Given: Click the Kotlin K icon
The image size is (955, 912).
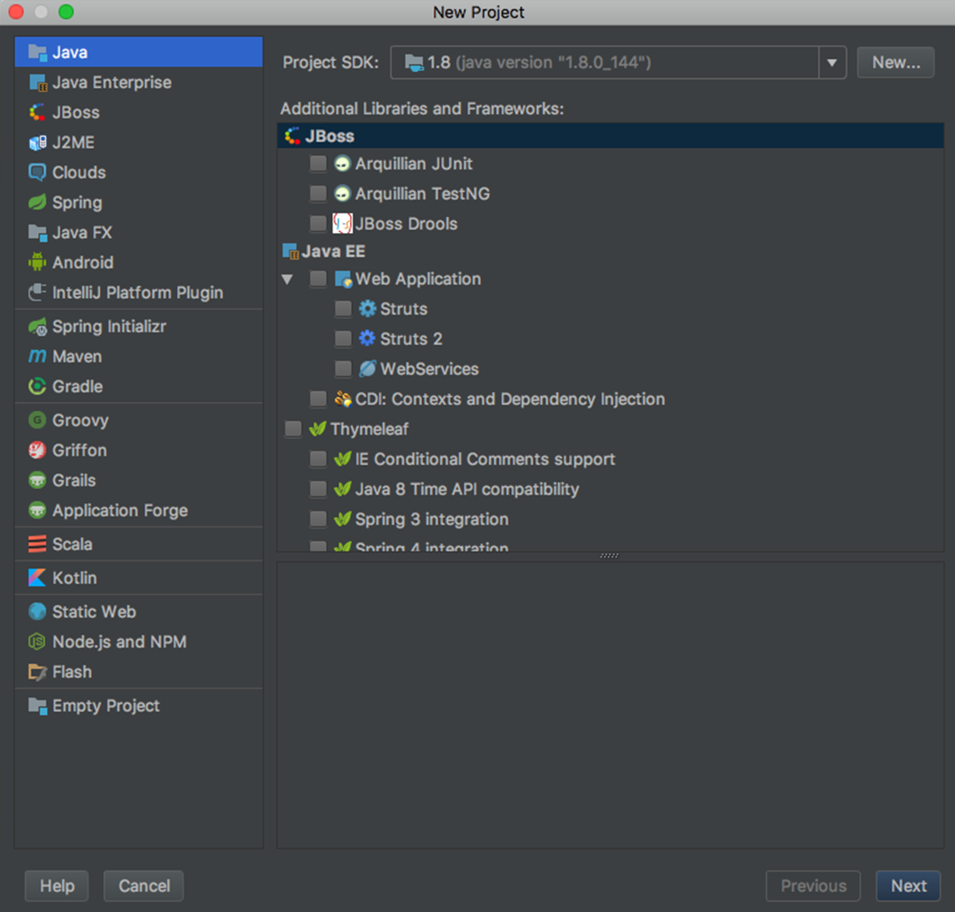Looking at the screenshot, I should pos(37,578).
